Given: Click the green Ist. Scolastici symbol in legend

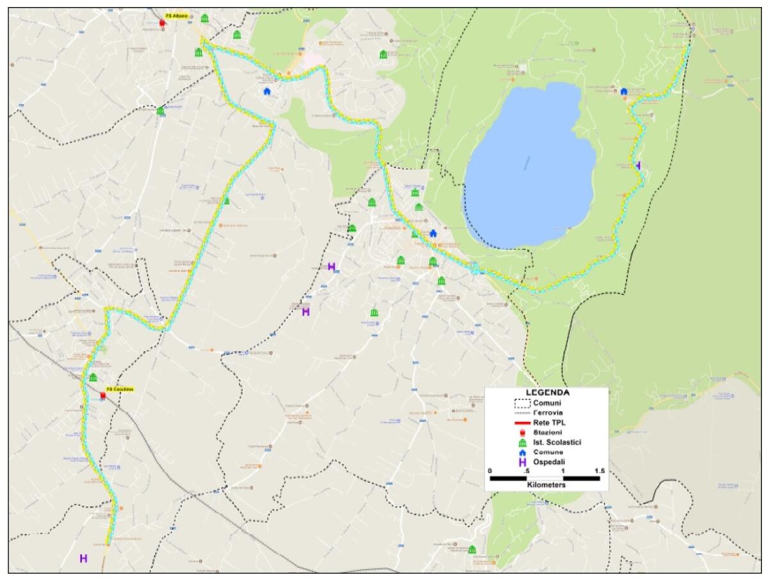Looking at the screenshot, I should point(522,442).
